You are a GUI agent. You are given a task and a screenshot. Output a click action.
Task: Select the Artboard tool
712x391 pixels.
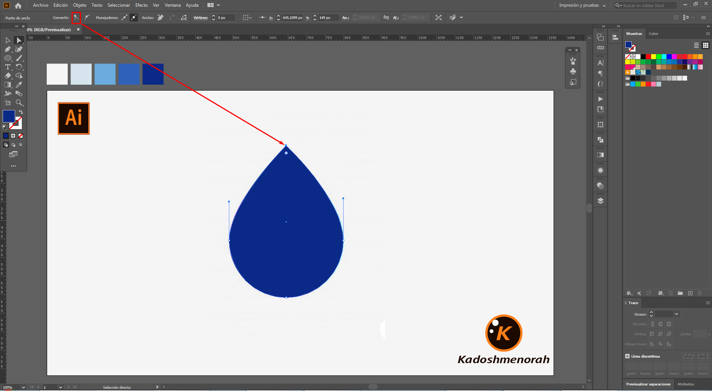tap(8, 102)
